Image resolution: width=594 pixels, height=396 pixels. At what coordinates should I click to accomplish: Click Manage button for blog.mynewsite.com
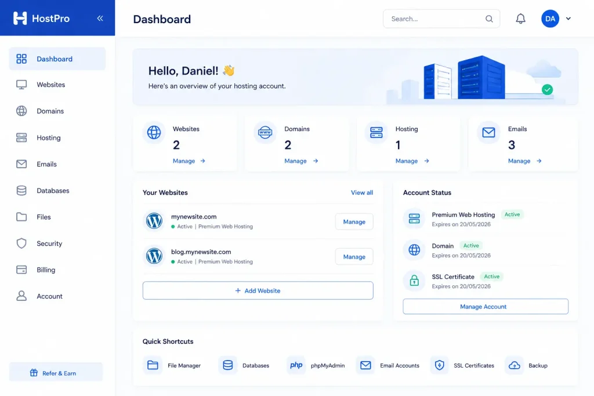click(354, 257)
